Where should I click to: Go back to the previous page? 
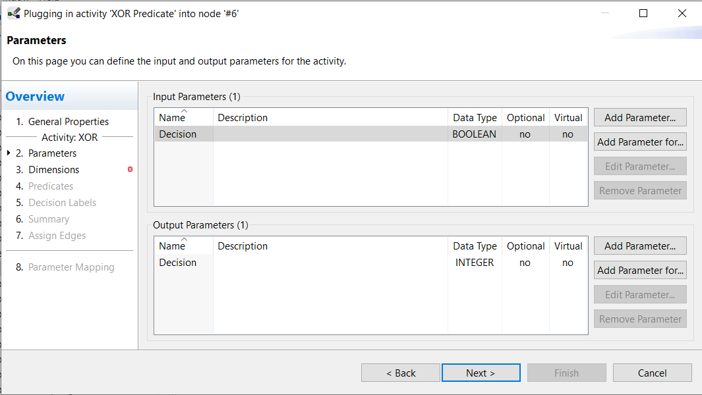point(400,373)
